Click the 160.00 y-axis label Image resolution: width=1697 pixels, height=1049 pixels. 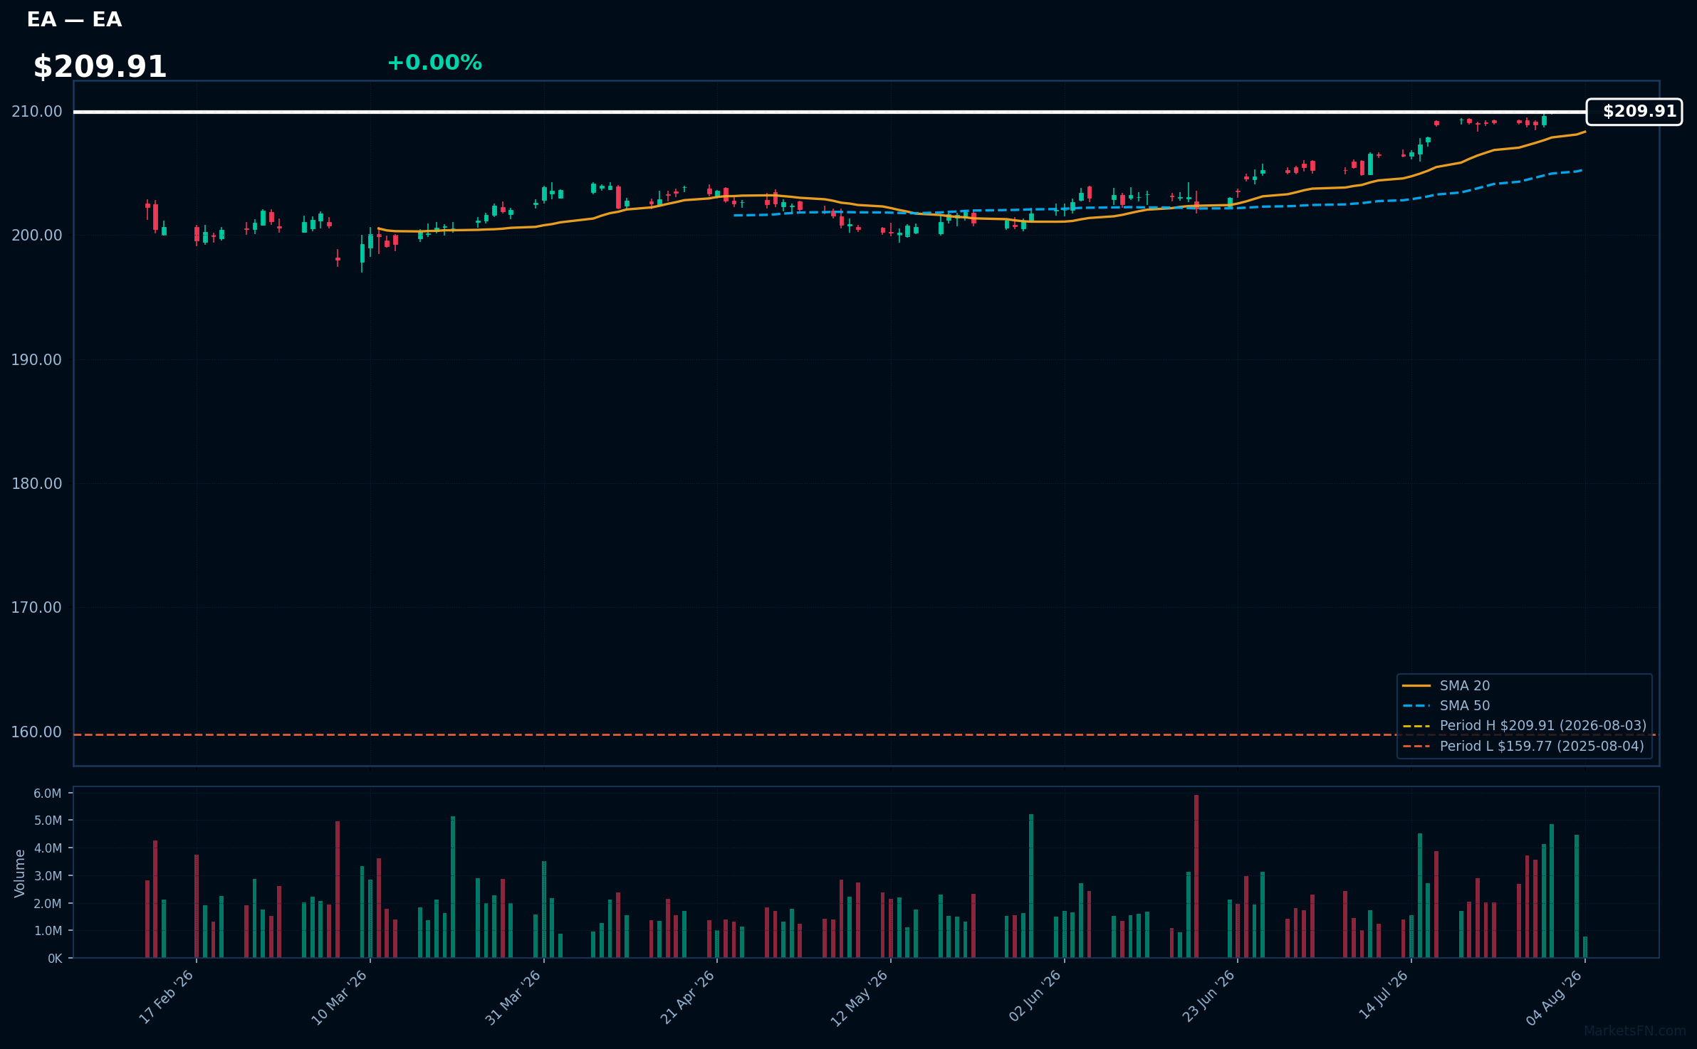coord(37,732)
